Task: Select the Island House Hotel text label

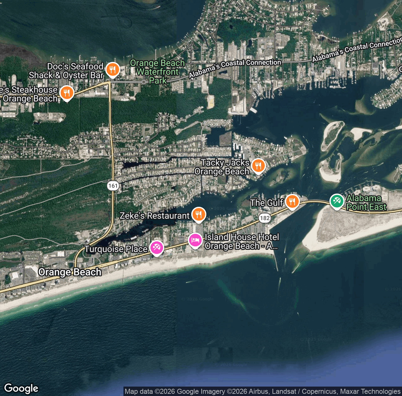Action: point(242,241)
